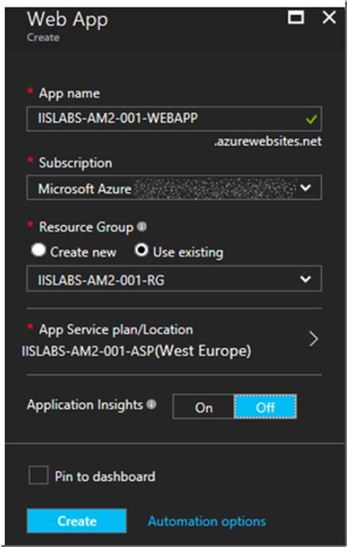Select the Create new radio button
The image size is (347, 547).
(38, 251)
